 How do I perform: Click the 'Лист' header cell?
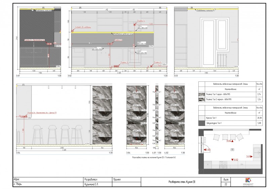[x=226, y=180]
